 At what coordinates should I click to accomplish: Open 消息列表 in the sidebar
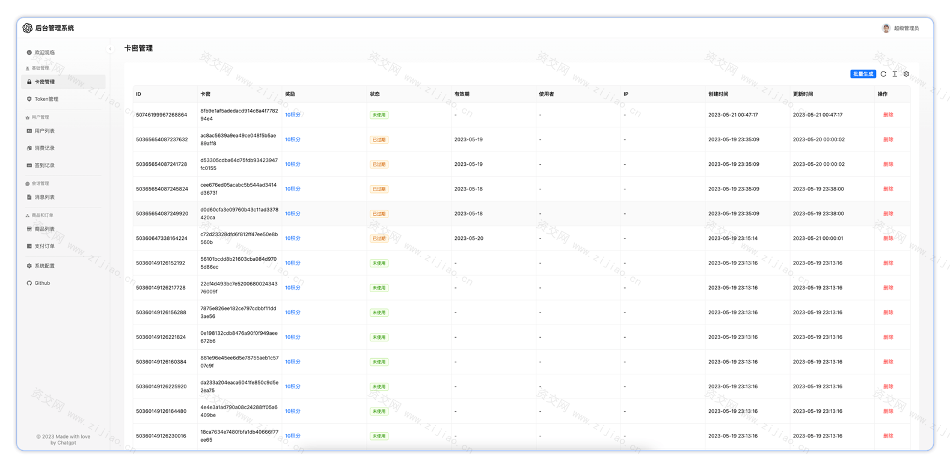(63, 197)
